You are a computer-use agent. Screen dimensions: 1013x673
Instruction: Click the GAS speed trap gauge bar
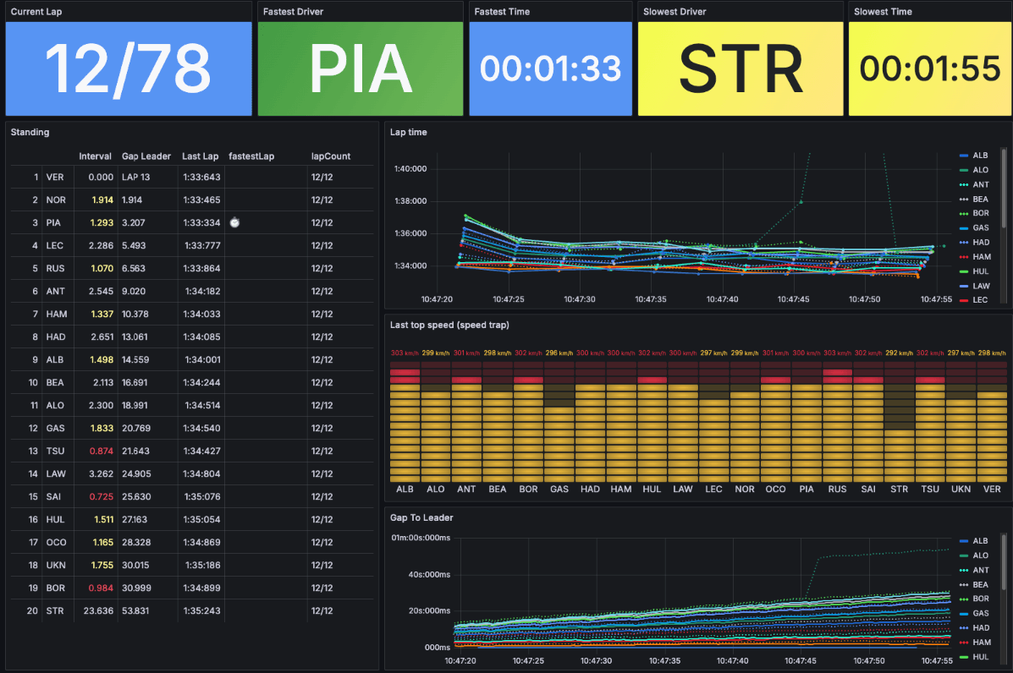(x=559, y=422)
